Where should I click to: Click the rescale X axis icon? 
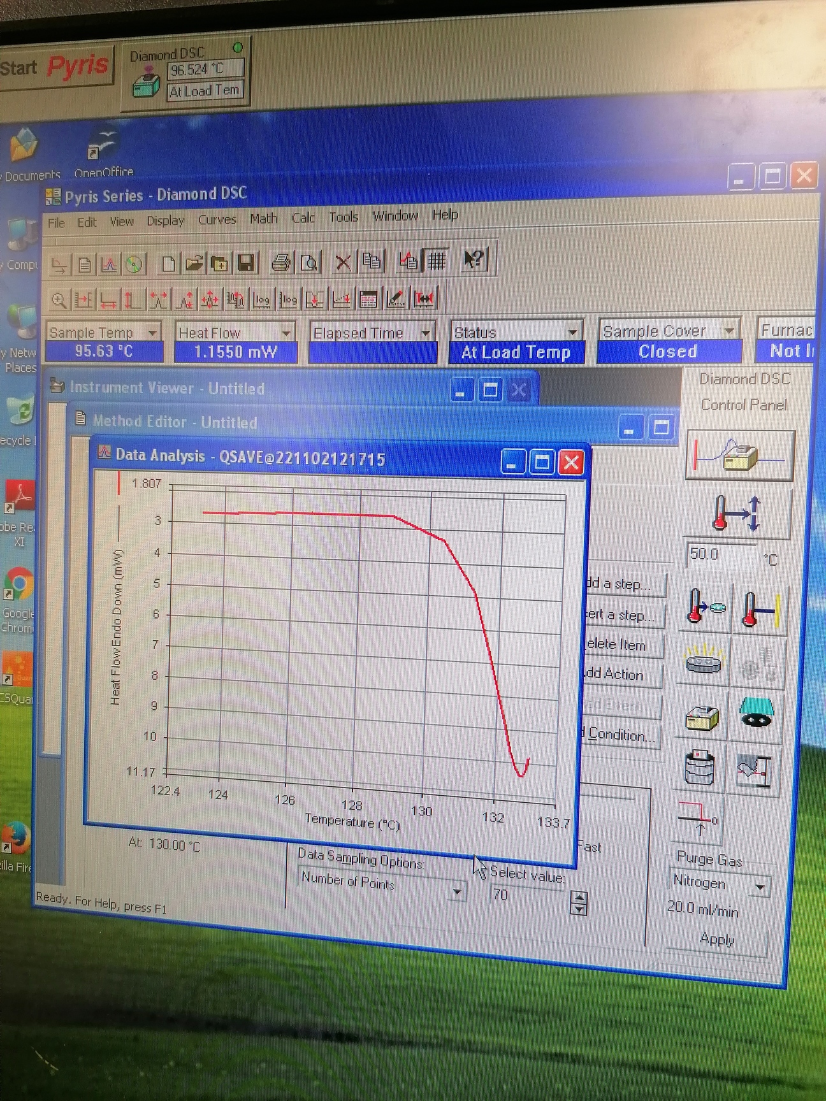pos(108,299)
